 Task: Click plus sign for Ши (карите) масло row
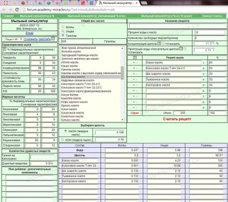click(134, 74)
